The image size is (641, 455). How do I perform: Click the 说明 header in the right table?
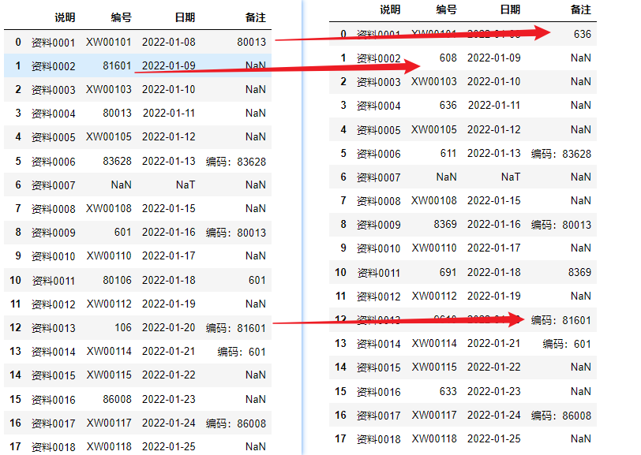pyautogui.click(x=390, y=9)
